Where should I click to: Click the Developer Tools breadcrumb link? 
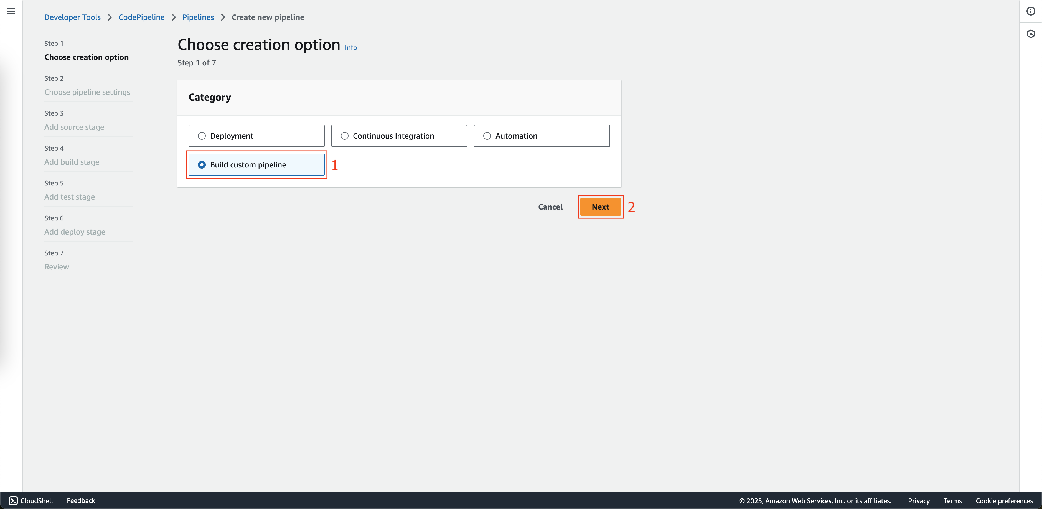point(72,17)
